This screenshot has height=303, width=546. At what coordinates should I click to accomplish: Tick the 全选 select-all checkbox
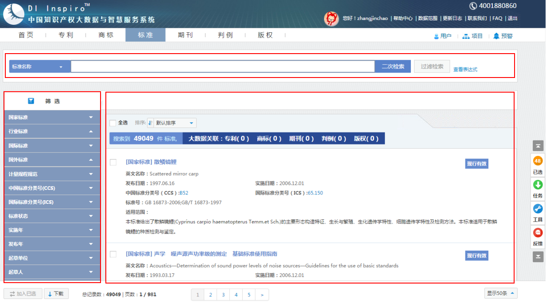click(x=113, y=123)
